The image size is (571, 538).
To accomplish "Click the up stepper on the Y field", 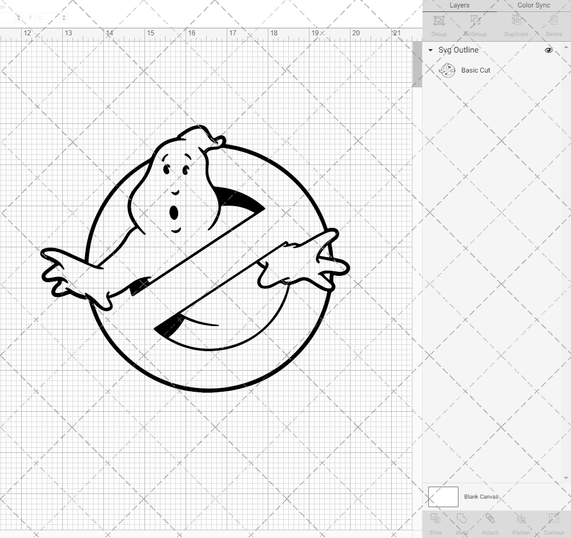I will pos(65,15).
